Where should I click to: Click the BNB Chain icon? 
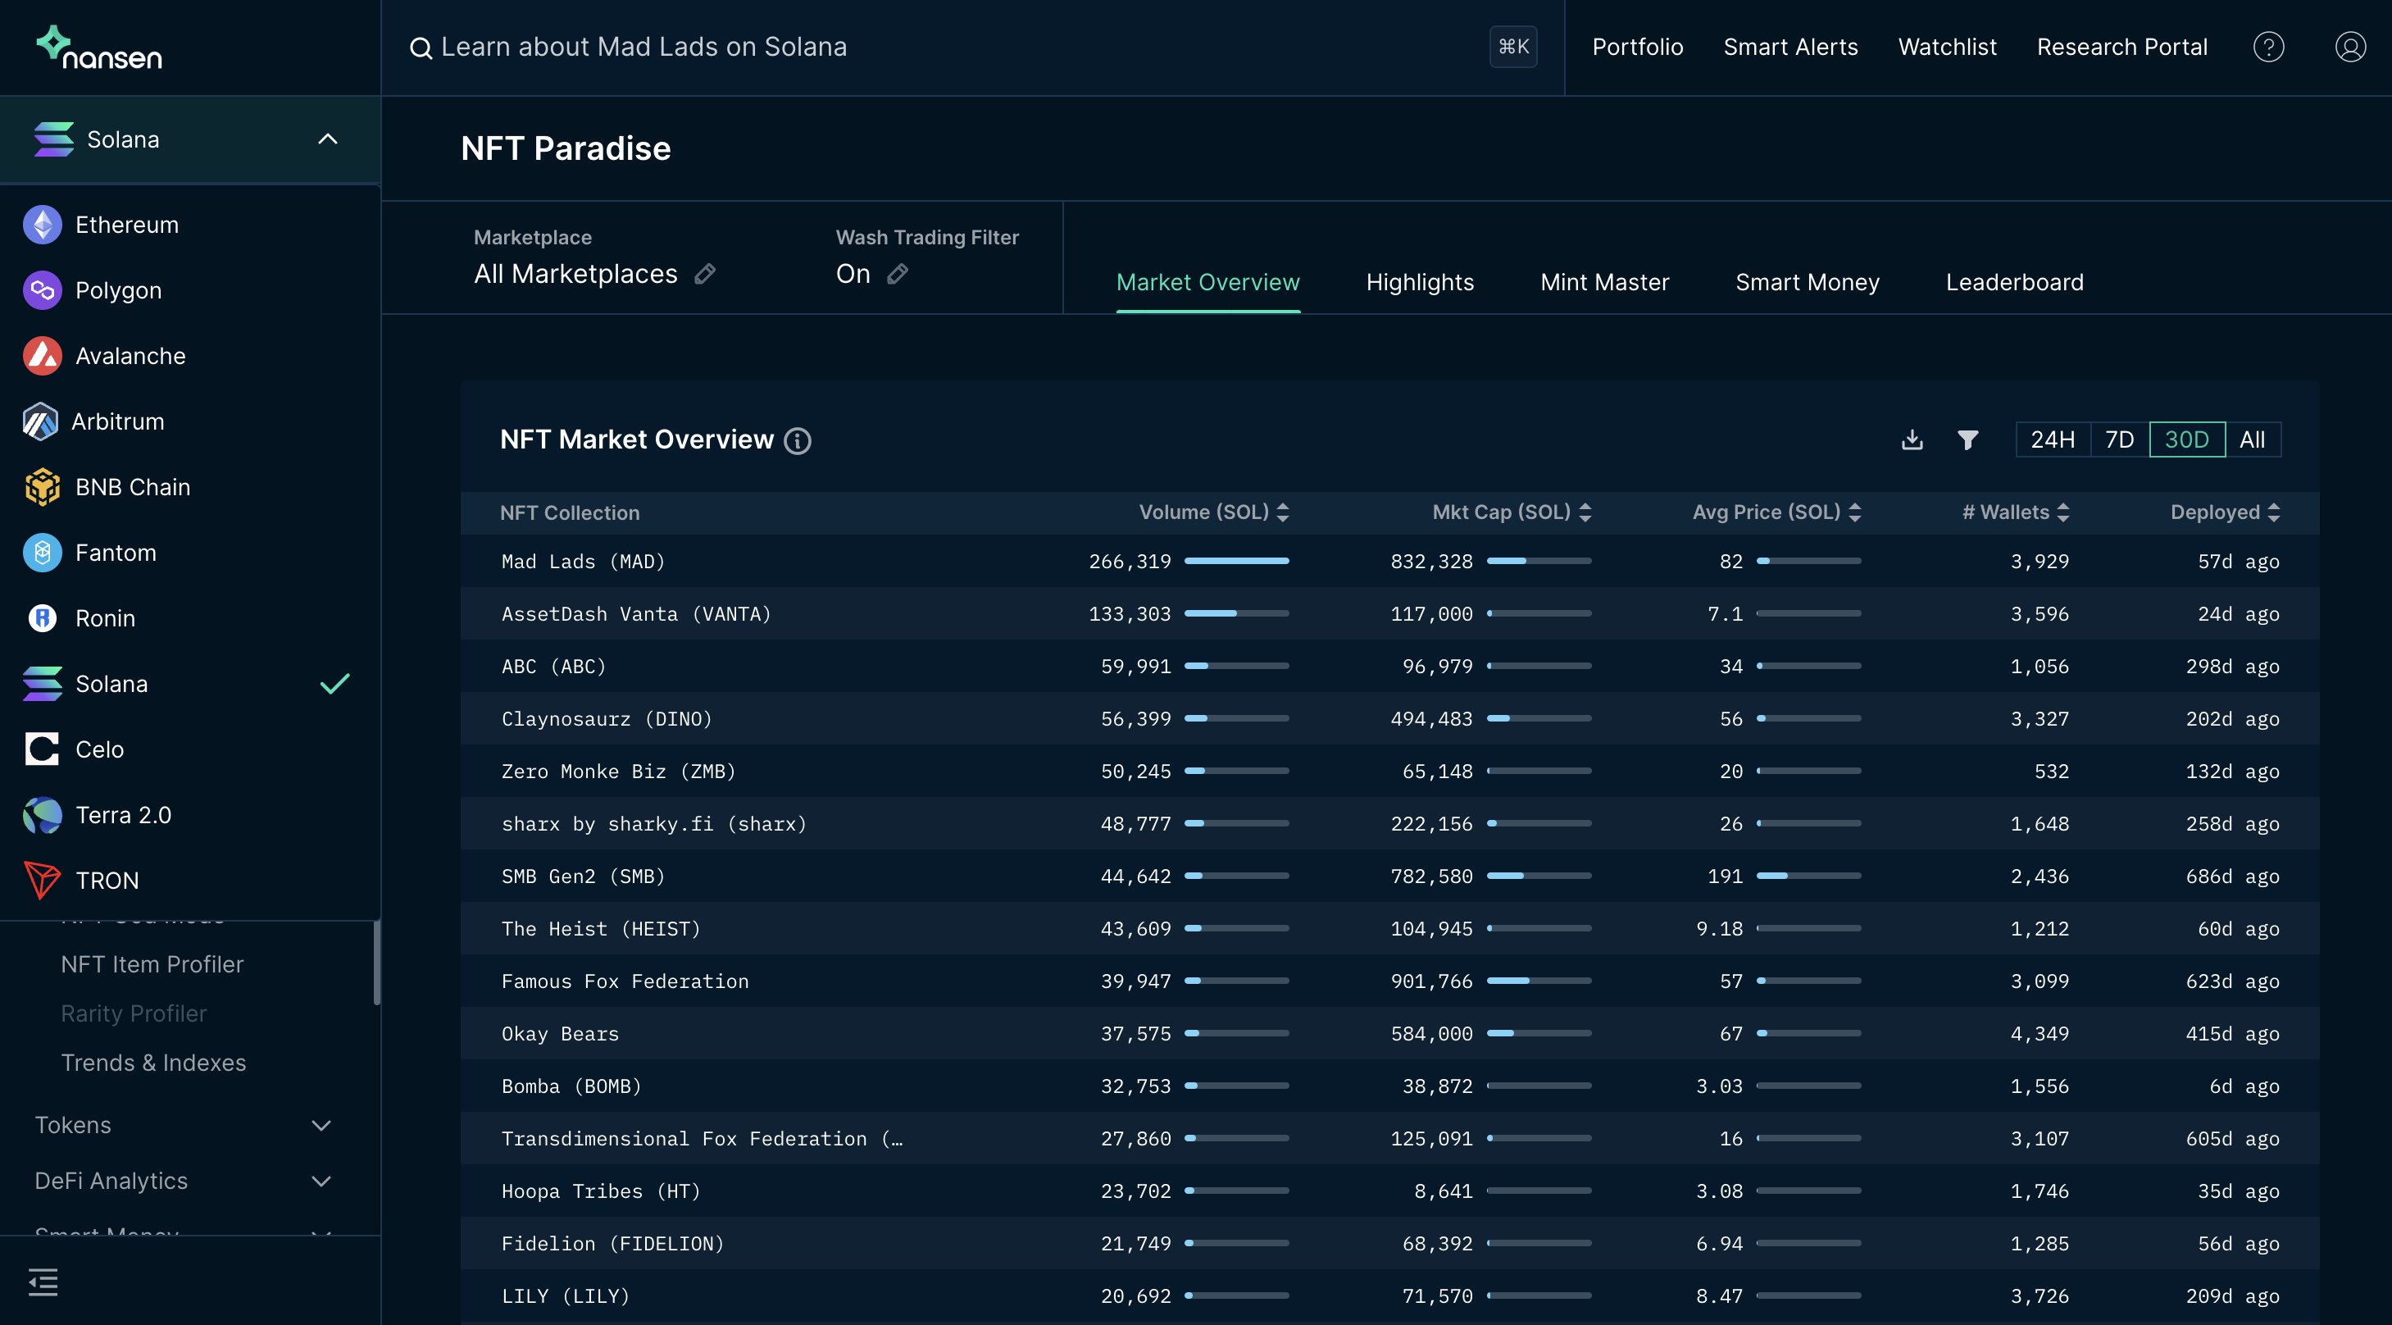click(42, 488)
